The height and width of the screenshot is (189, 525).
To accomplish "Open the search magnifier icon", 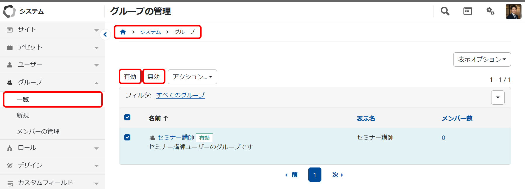I will [445, 11].
